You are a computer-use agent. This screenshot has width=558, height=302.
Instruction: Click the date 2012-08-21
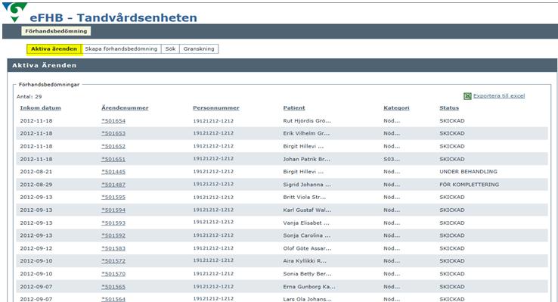36,172
